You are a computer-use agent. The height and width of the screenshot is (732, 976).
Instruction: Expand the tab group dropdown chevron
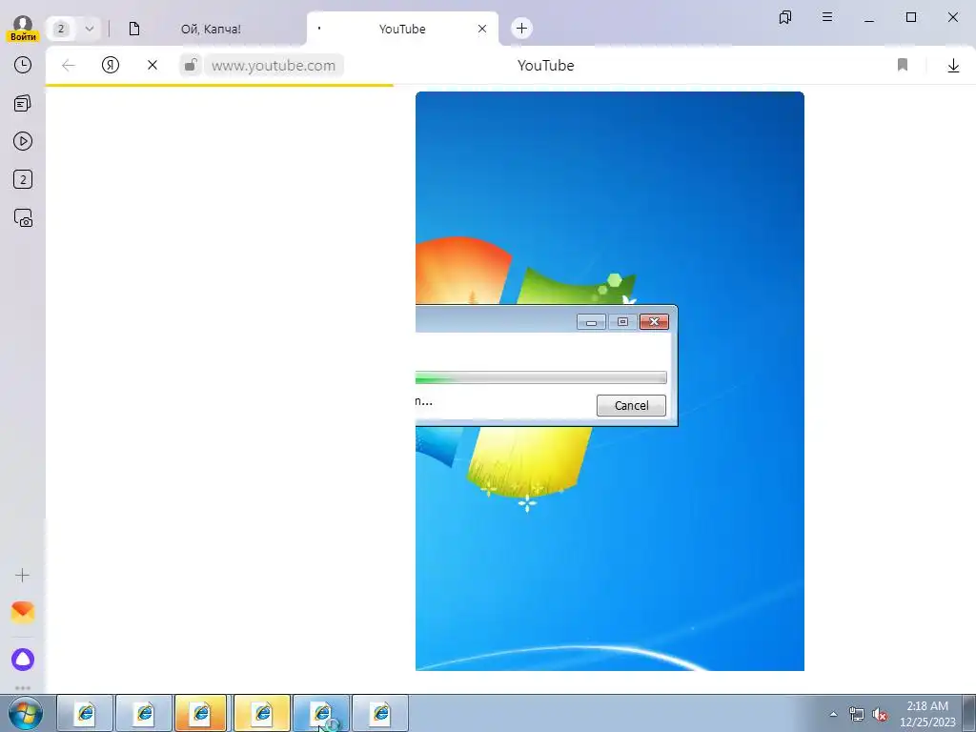point(89,29)
